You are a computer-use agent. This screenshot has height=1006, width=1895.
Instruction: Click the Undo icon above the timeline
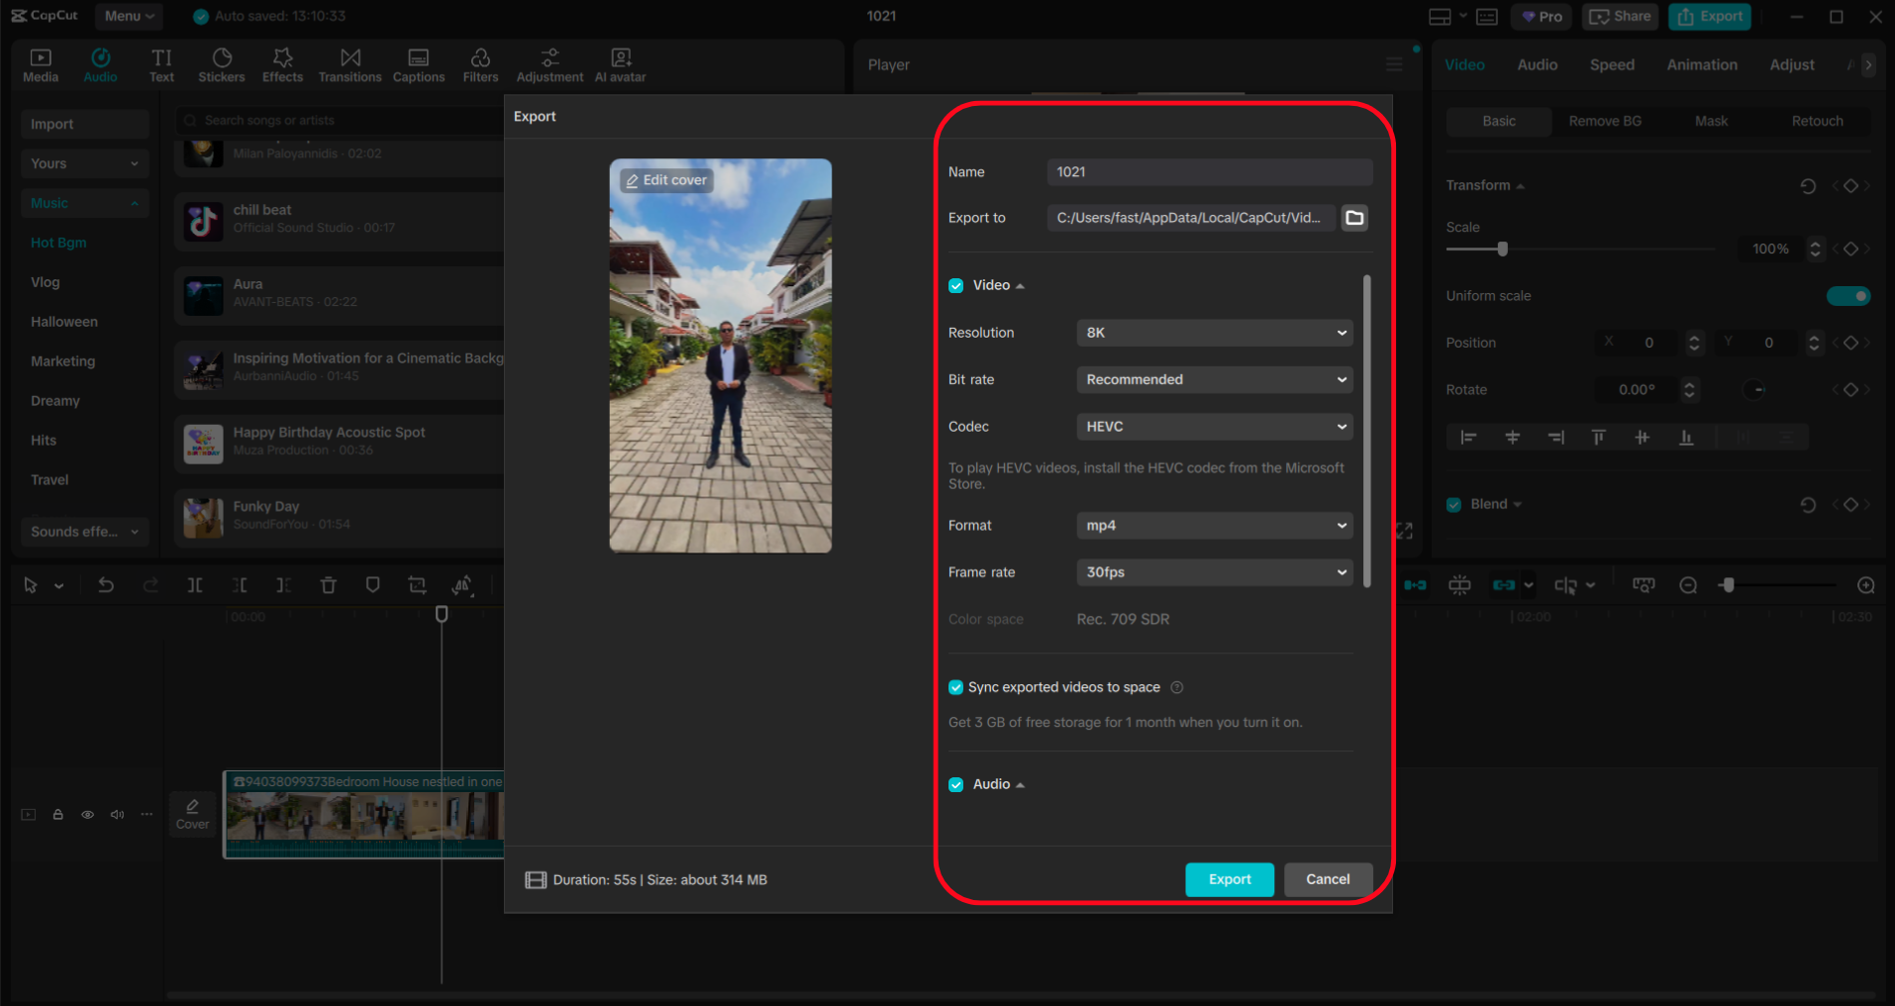pyautogui.click(x=106, y=584)
